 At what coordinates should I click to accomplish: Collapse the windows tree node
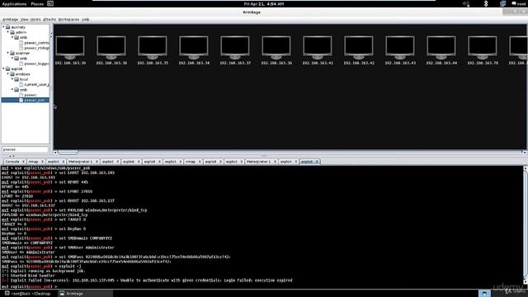[x=8, y=74]
